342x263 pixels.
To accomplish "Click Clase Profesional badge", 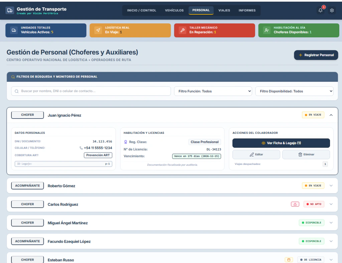I will point(205,142).
